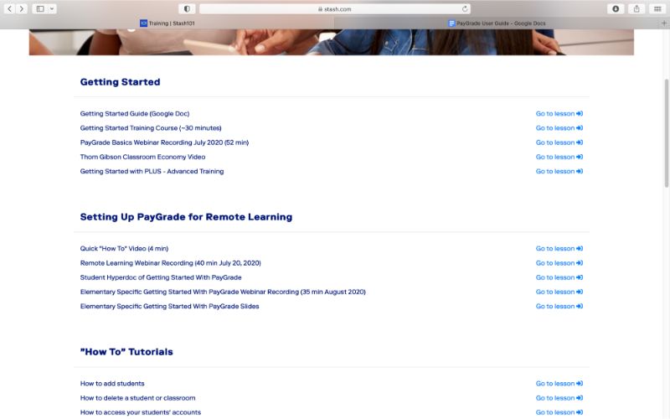Go to lesson for Student Hyperdoc
The width and height of the screenshot is (670, 419).
[559, 277]
